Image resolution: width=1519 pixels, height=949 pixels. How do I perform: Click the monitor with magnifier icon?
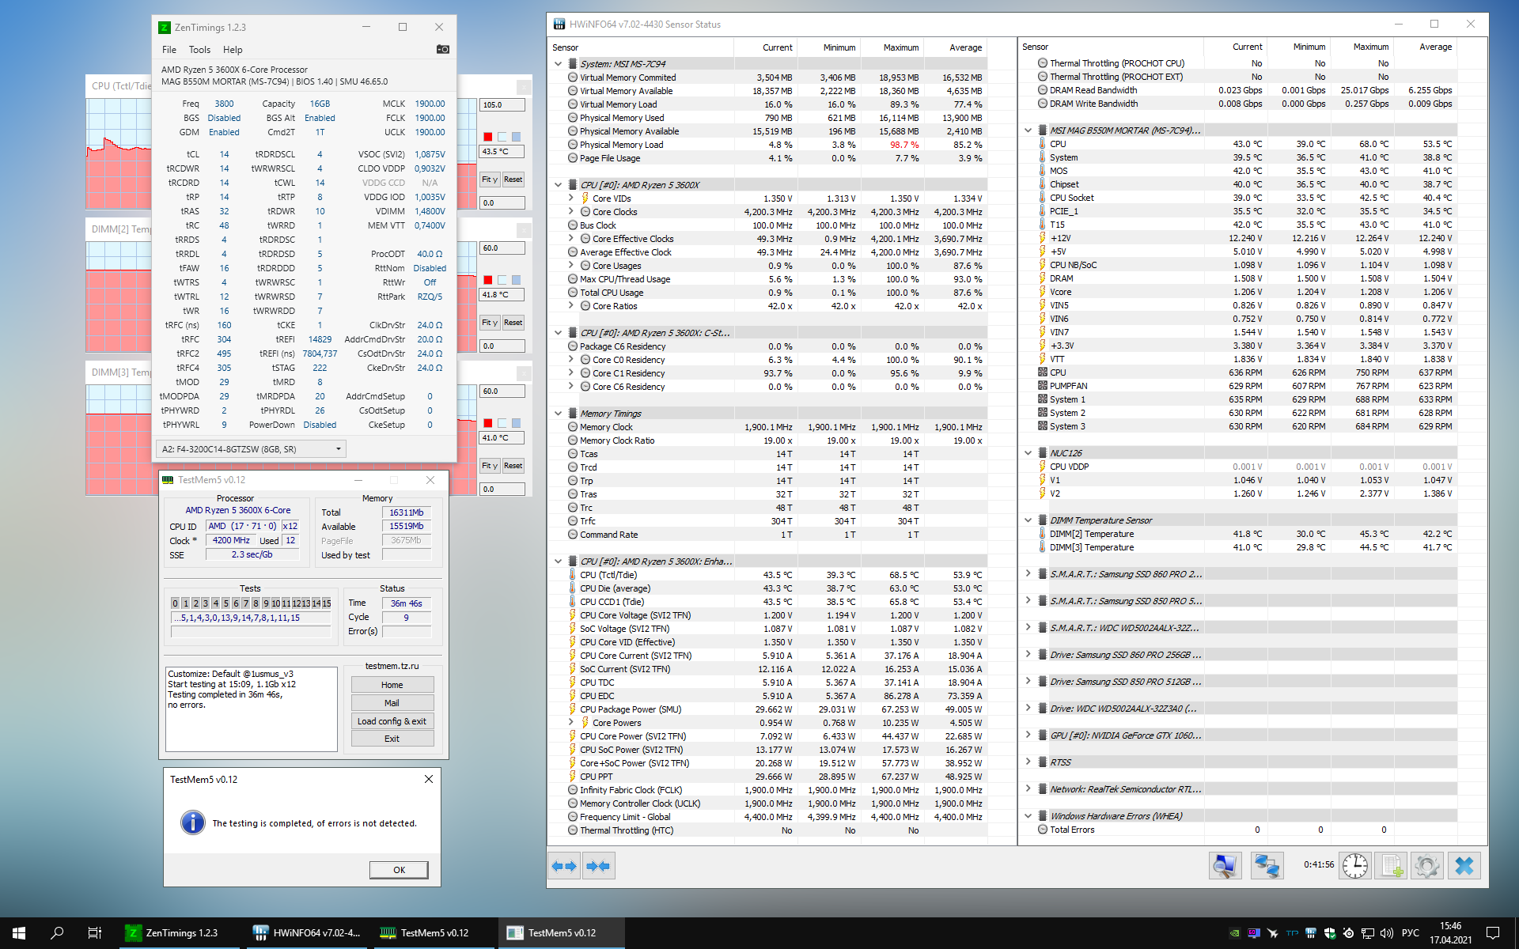tap(1225, 866)
